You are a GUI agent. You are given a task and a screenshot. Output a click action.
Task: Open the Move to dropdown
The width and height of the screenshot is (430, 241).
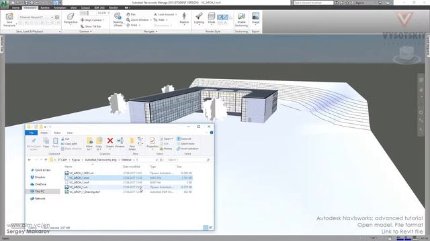click(89, 144)
